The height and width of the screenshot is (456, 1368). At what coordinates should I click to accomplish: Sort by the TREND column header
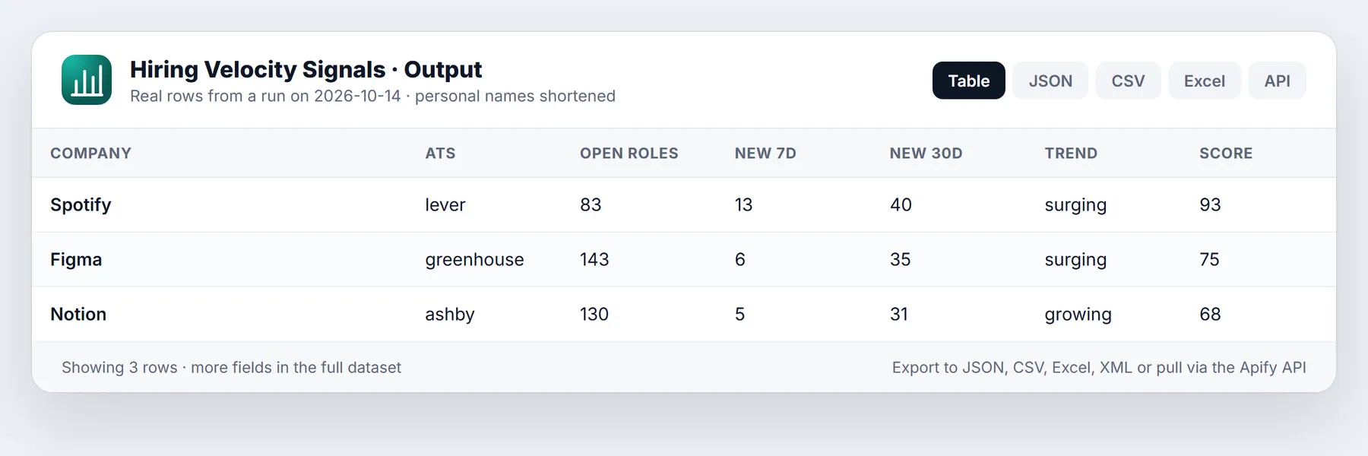1071,154
